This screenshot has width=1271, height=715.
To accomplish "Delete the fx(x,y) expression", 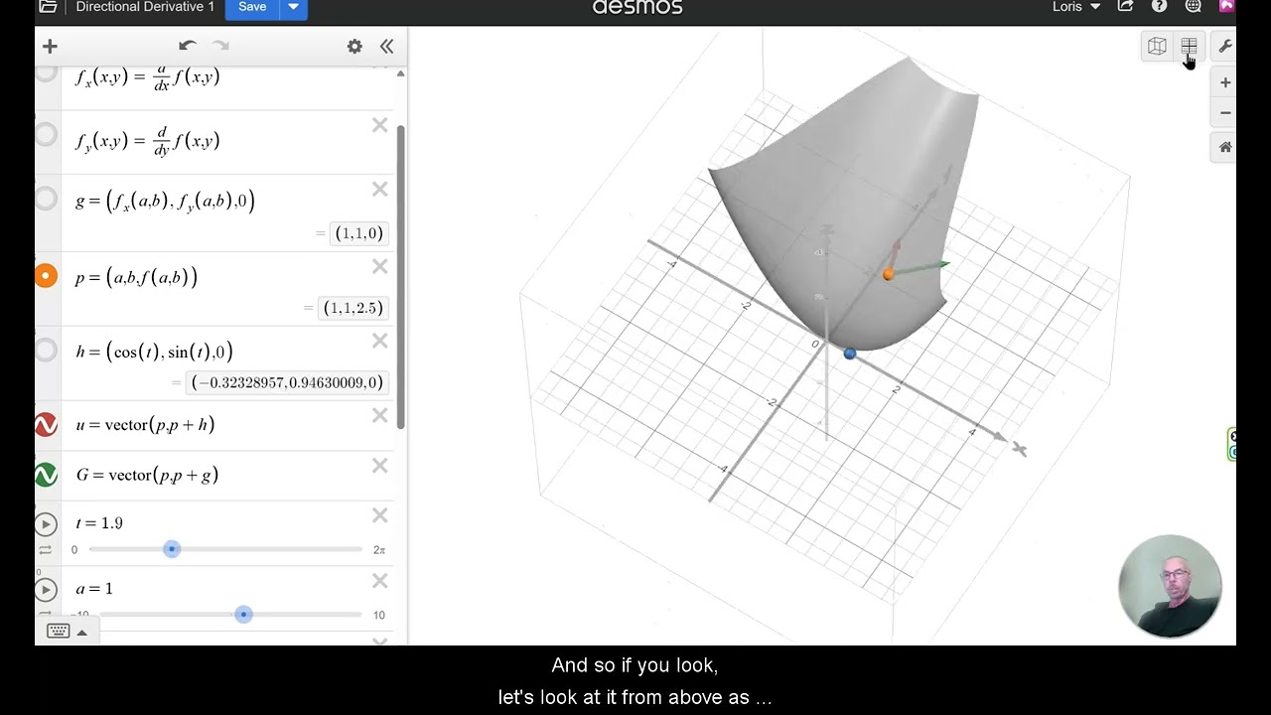I will pyautogui.click(x=380, y=67).
